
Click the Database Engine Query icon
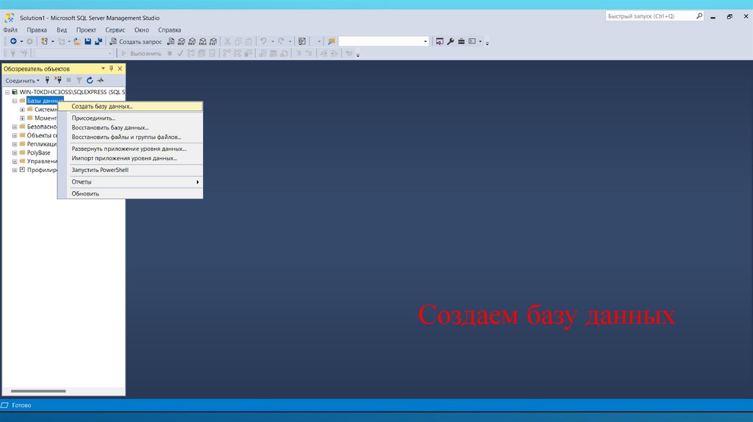(x=171, y=41)
